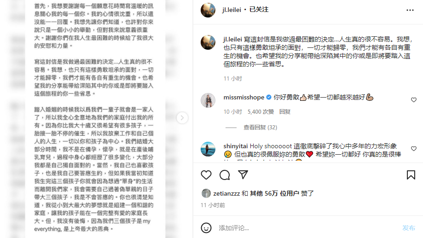
Task: View 5,400 次赞 likes on comment
Action: click(261, 112)
